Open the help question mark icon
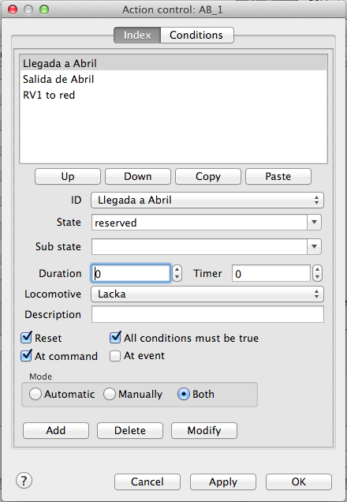Screen dimensions: 347x502 tap(24, 481)
